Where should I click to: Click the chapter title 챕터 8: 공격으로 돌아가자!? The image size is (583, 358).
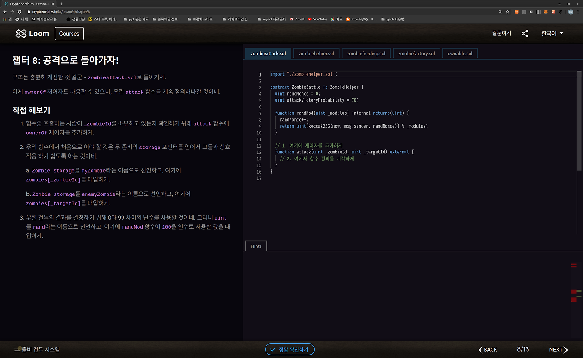pos(66,60)
